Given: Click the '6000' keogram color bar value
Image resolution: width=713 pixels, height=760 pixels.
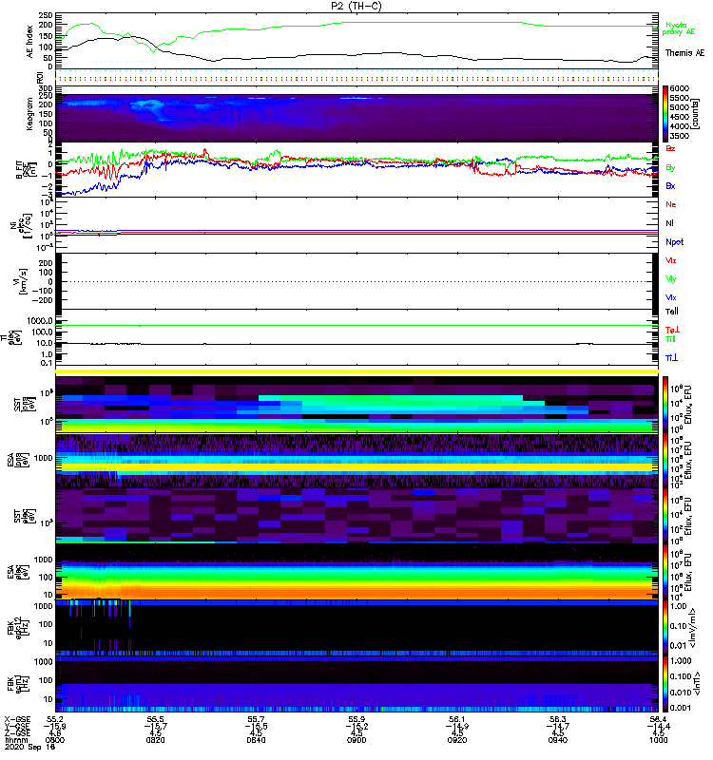Looking at the screenshot, I should tap(679, 88).
